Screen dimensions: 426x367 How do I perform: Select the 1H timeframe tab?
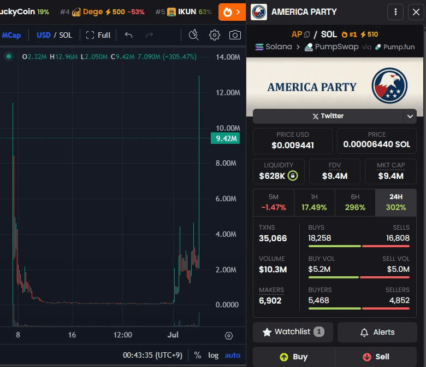coord(315,202)
